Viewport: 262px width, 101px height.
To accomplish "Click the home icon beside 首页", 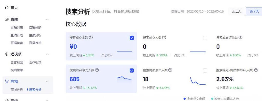I will pyautogui.click(x=7, y=7).
